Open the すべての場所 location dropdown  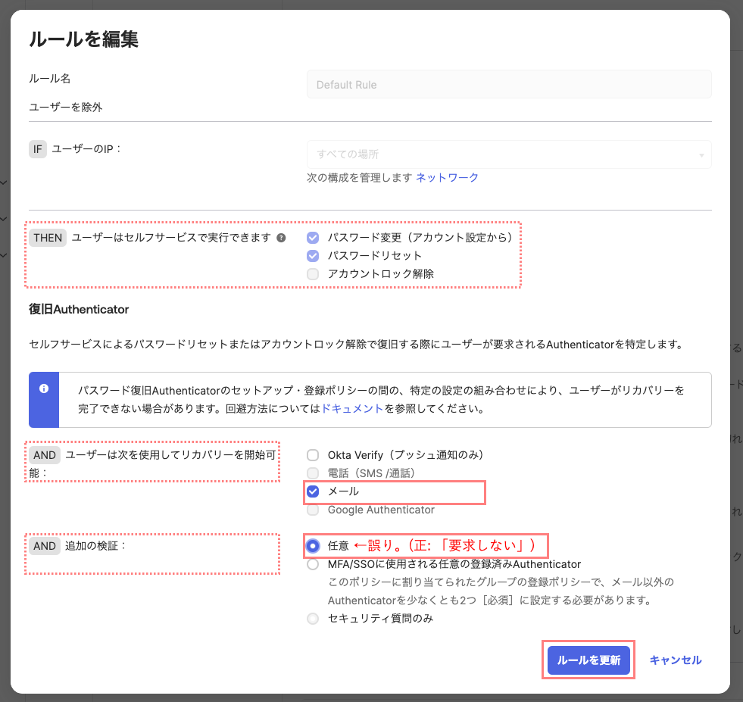pos(507,154)
